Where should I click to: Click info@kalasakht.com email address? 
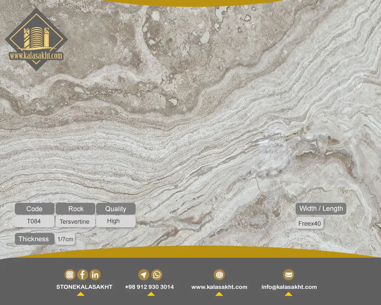tap(289, 287)
